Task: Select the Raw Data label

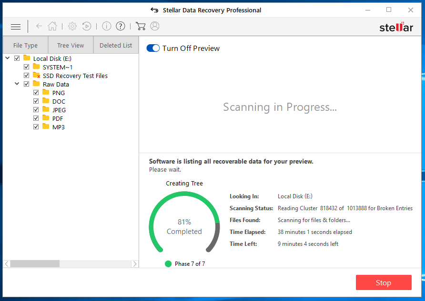Action: [56, 84]
